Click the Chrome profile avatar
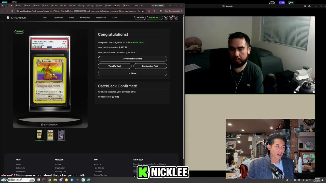 point(160,11)
